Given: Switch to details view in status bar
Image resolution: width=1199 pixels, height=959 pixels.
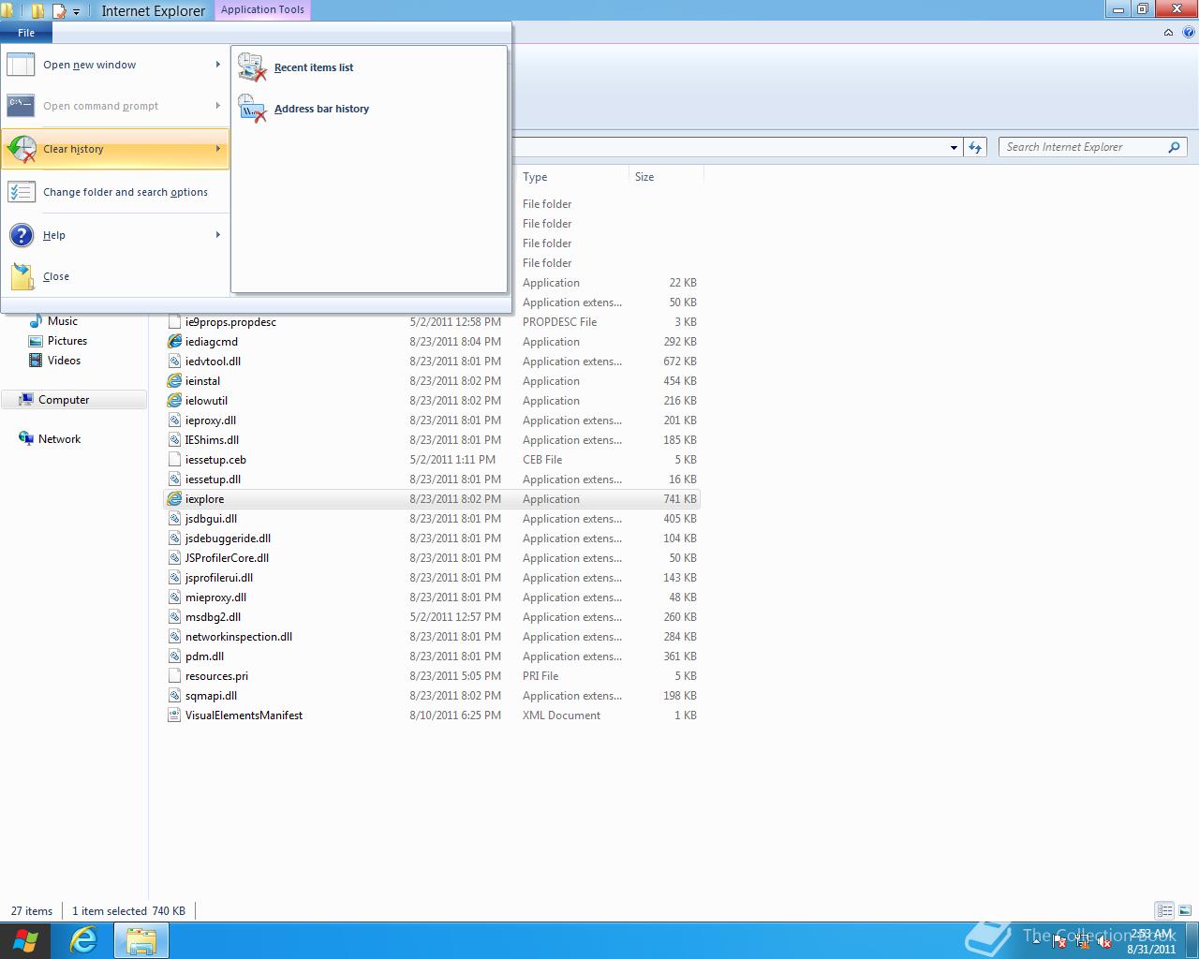Looking at the screenshot, I should 1164,910.
